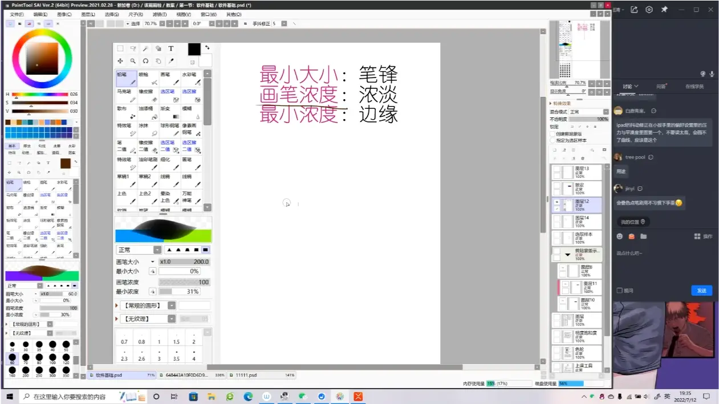Screen dimensions: 719x404
Task: Click the emoji icon in the chat box
Action: (x=620, y=236)
